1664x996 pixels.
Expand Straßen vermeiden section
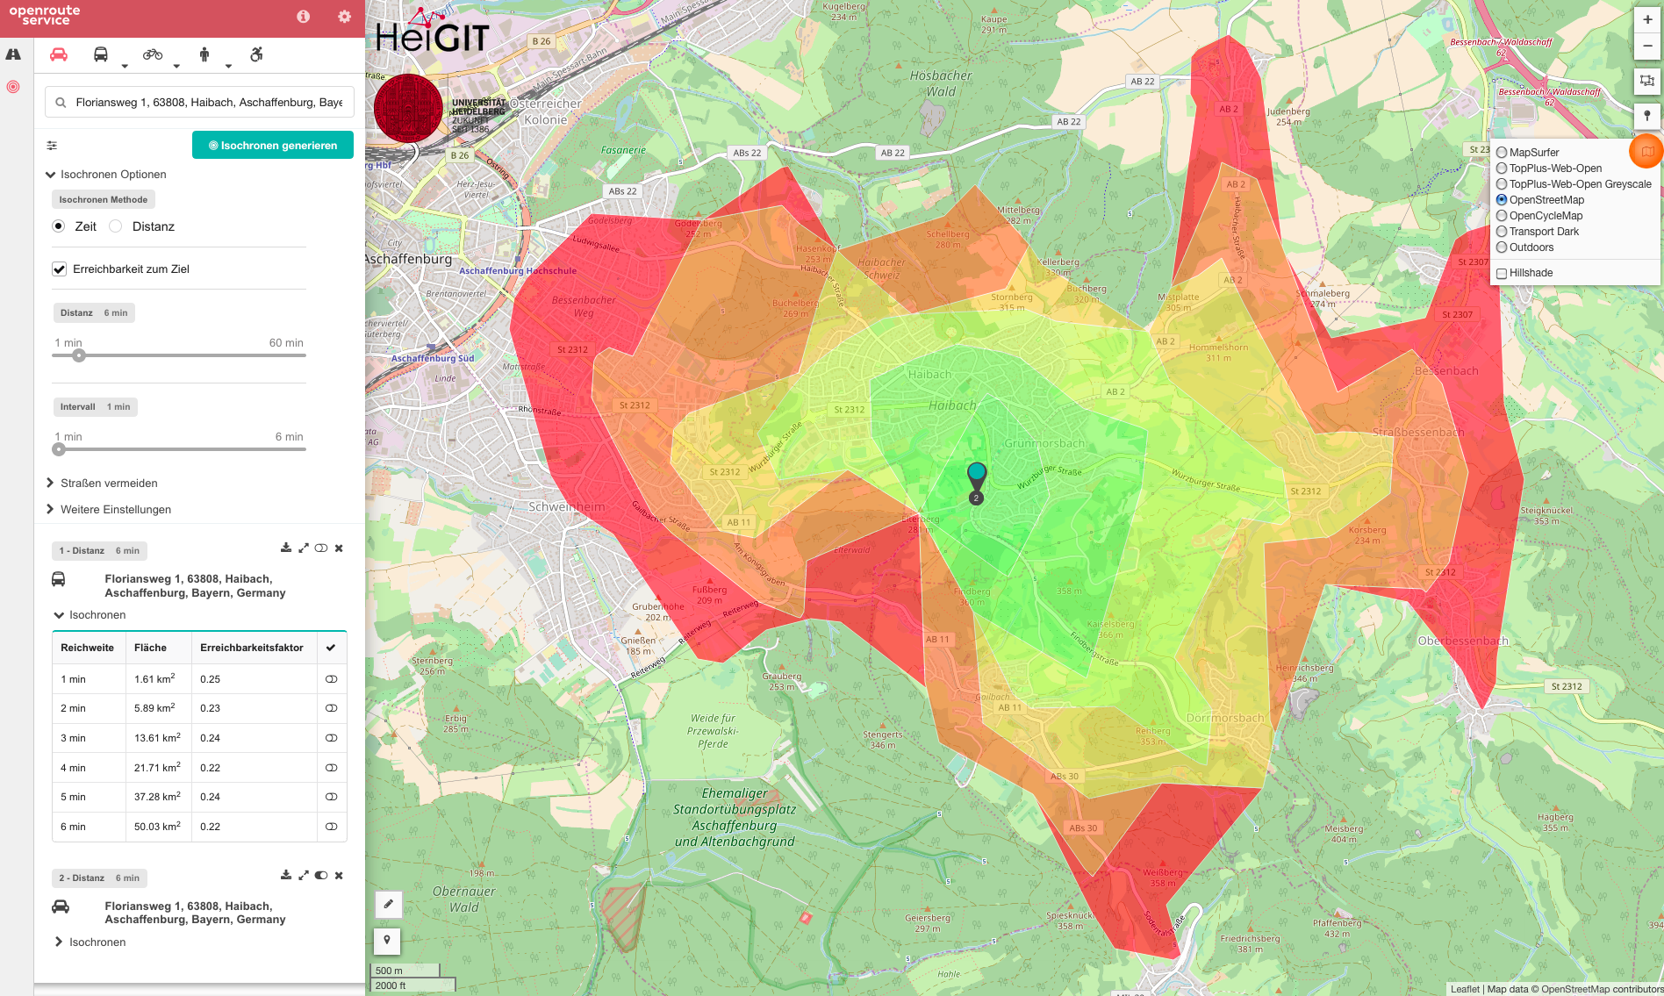tap(109, 484)
